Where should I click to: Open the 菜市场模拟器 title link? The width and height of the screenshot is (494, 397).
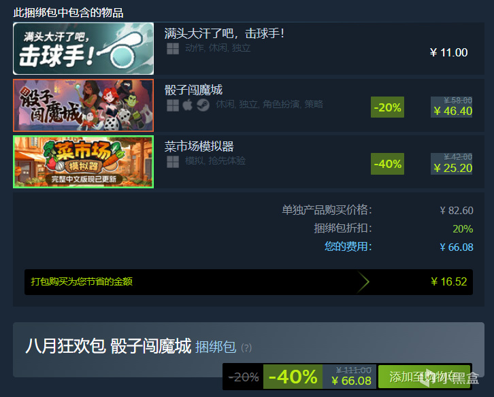(199, 147)
